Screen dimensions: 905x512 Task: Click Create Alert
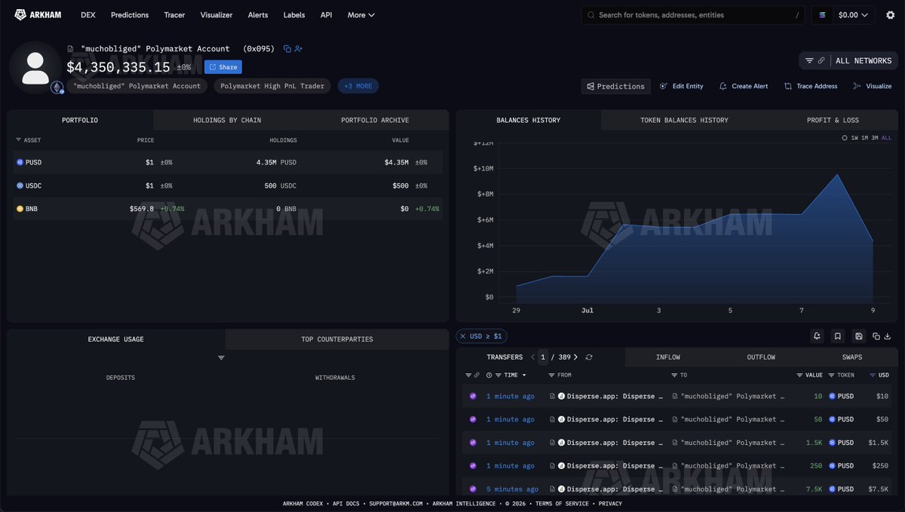[x=744, y=86]
